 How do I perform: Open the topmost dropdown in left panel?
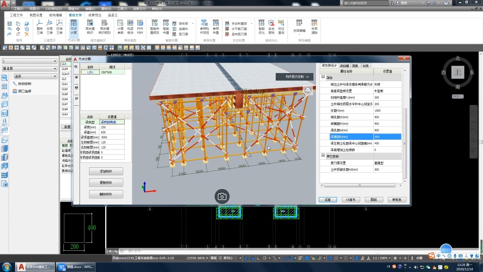tap(29, 61)
